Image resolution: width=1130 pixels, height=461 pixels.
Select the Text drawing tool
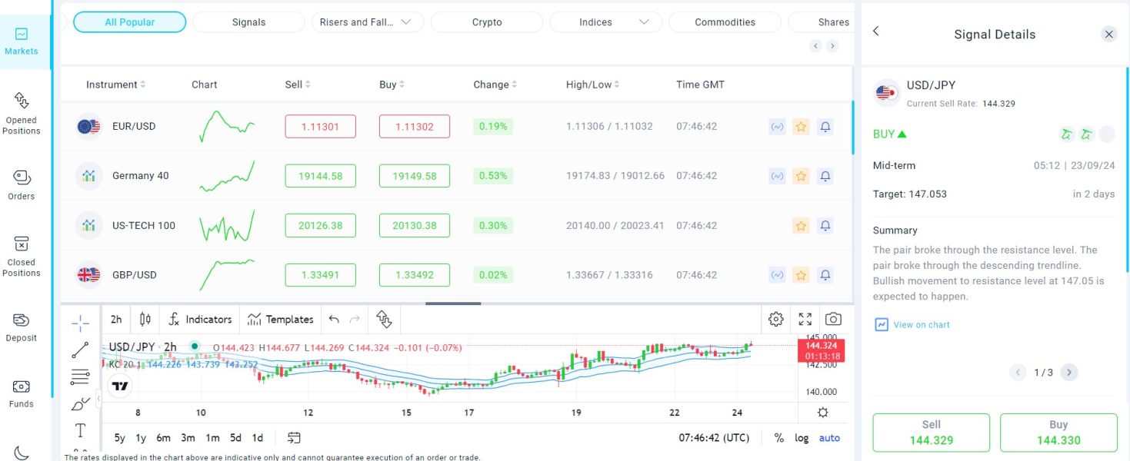80,429
